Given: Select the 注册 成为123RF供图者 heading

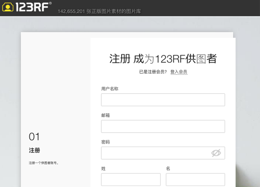Looking at the screenshot, I should click(163, 59).
